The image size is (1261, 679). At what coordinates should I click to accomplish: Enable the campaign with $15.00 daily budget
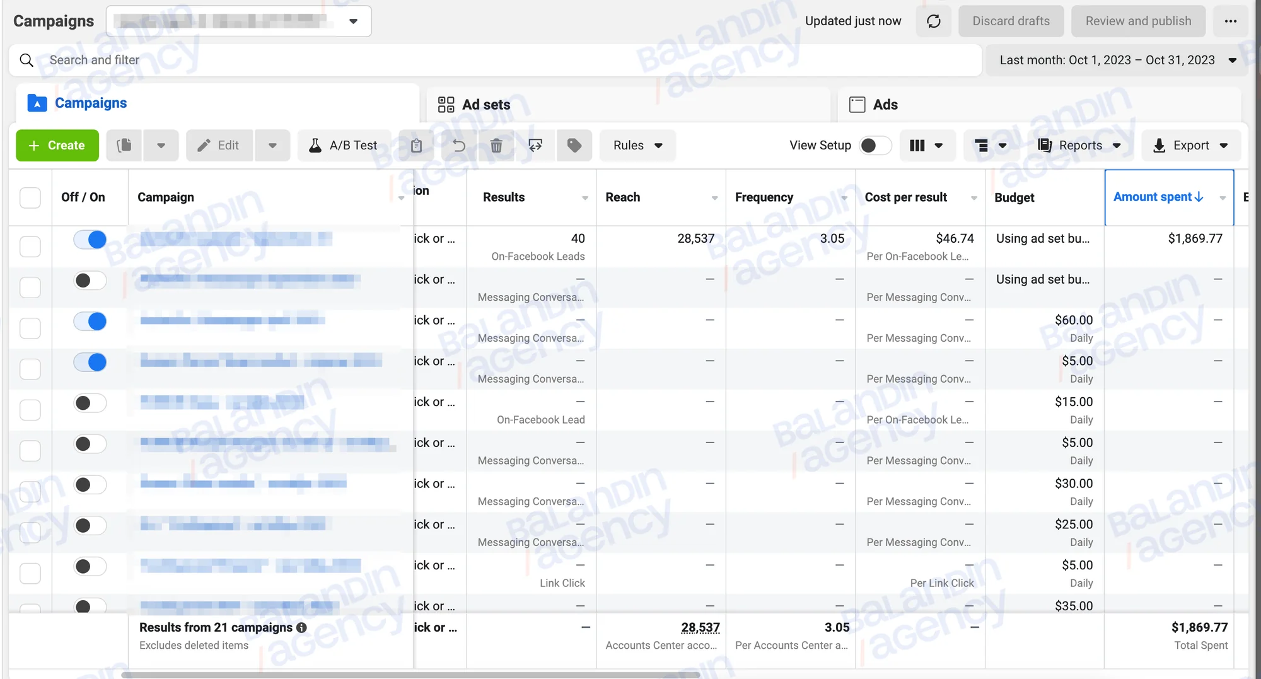tap(90, 403)
